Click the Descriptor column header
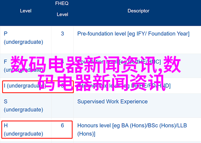 pos(138,11)
